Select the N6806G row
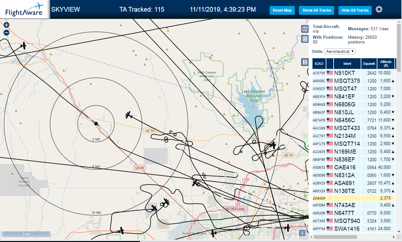 click(354, 104)
